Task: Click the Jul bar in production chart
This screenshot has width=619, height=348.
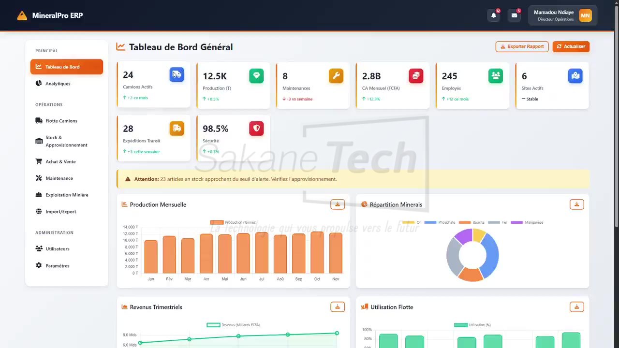Action: coord(262,253)
